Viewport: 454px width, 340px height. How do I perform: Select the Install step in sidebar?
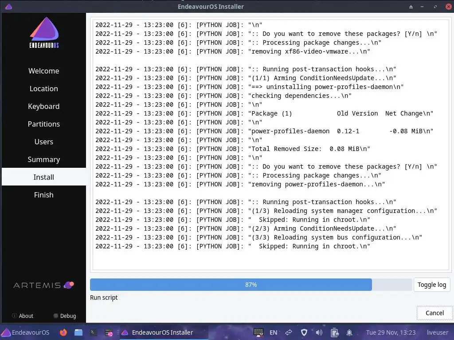click(x=44, y=177)
